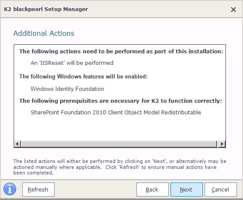Click the K2 blackpearl Setup Manager title bar
Image resolution: width=243 pixels, height=200 pixels.
coord(46,9)
